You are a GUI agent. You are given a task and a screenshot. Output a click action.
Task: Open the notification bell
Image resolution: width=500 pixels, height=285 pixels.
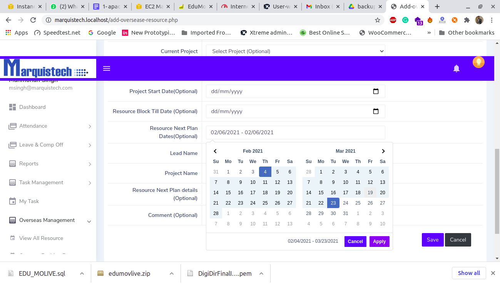click(x=457, y=68)
